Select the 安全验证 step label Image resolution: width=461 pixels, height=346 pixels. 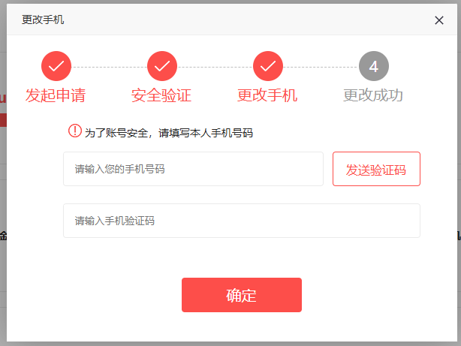click(161, 95)
